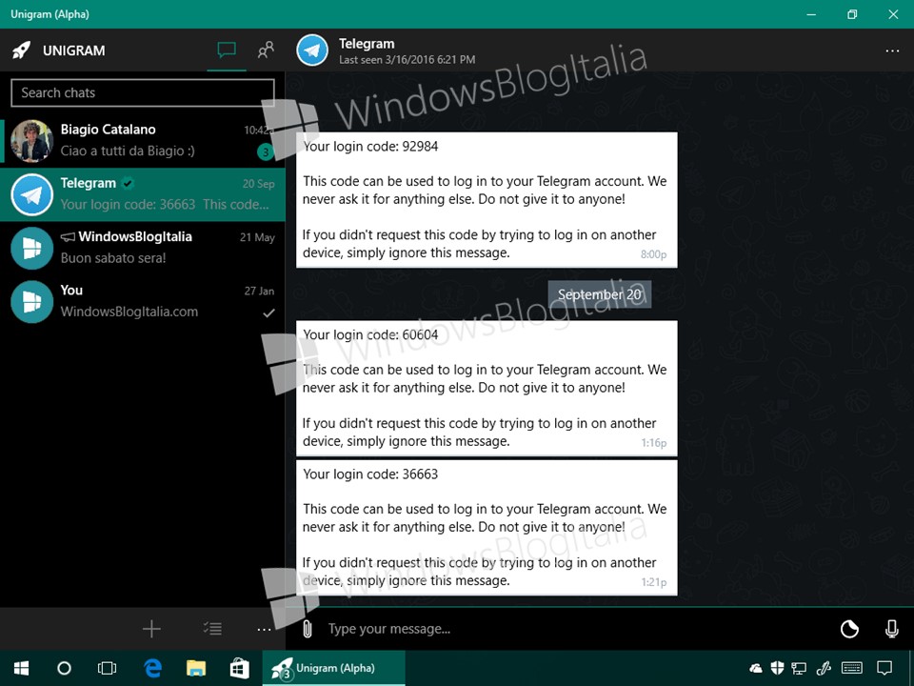This screenshot has height=686, width=914.
Task: Click the Telegram title in chat header
Action: [367, 44]
